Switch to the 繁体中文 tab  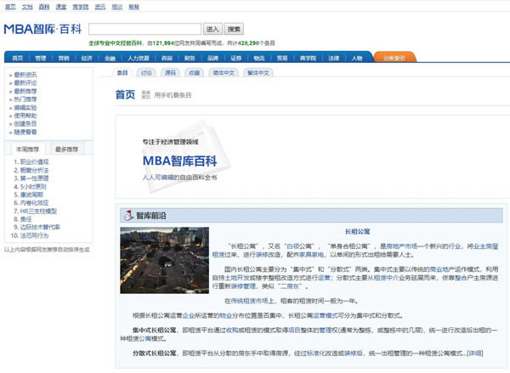coord(258,73)
